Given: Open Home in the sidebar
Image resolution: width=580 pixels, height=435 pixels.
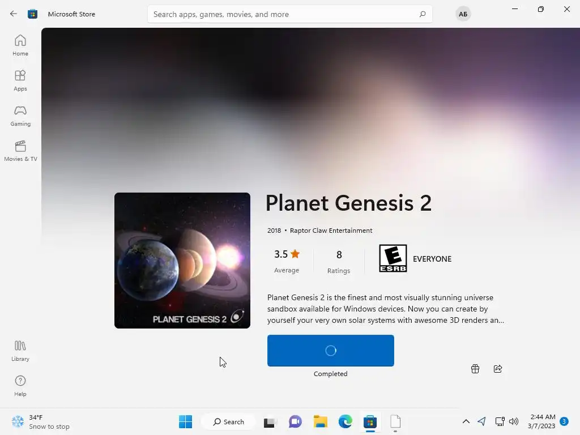Looking at the screenshot, I should (x=20, y=45).
